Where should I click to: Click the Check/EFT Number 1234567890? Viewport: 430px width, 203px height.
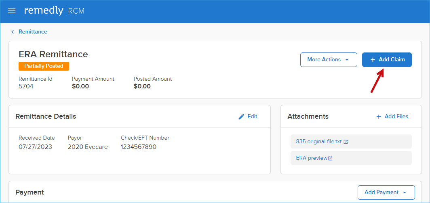click(x=139, y=147)
